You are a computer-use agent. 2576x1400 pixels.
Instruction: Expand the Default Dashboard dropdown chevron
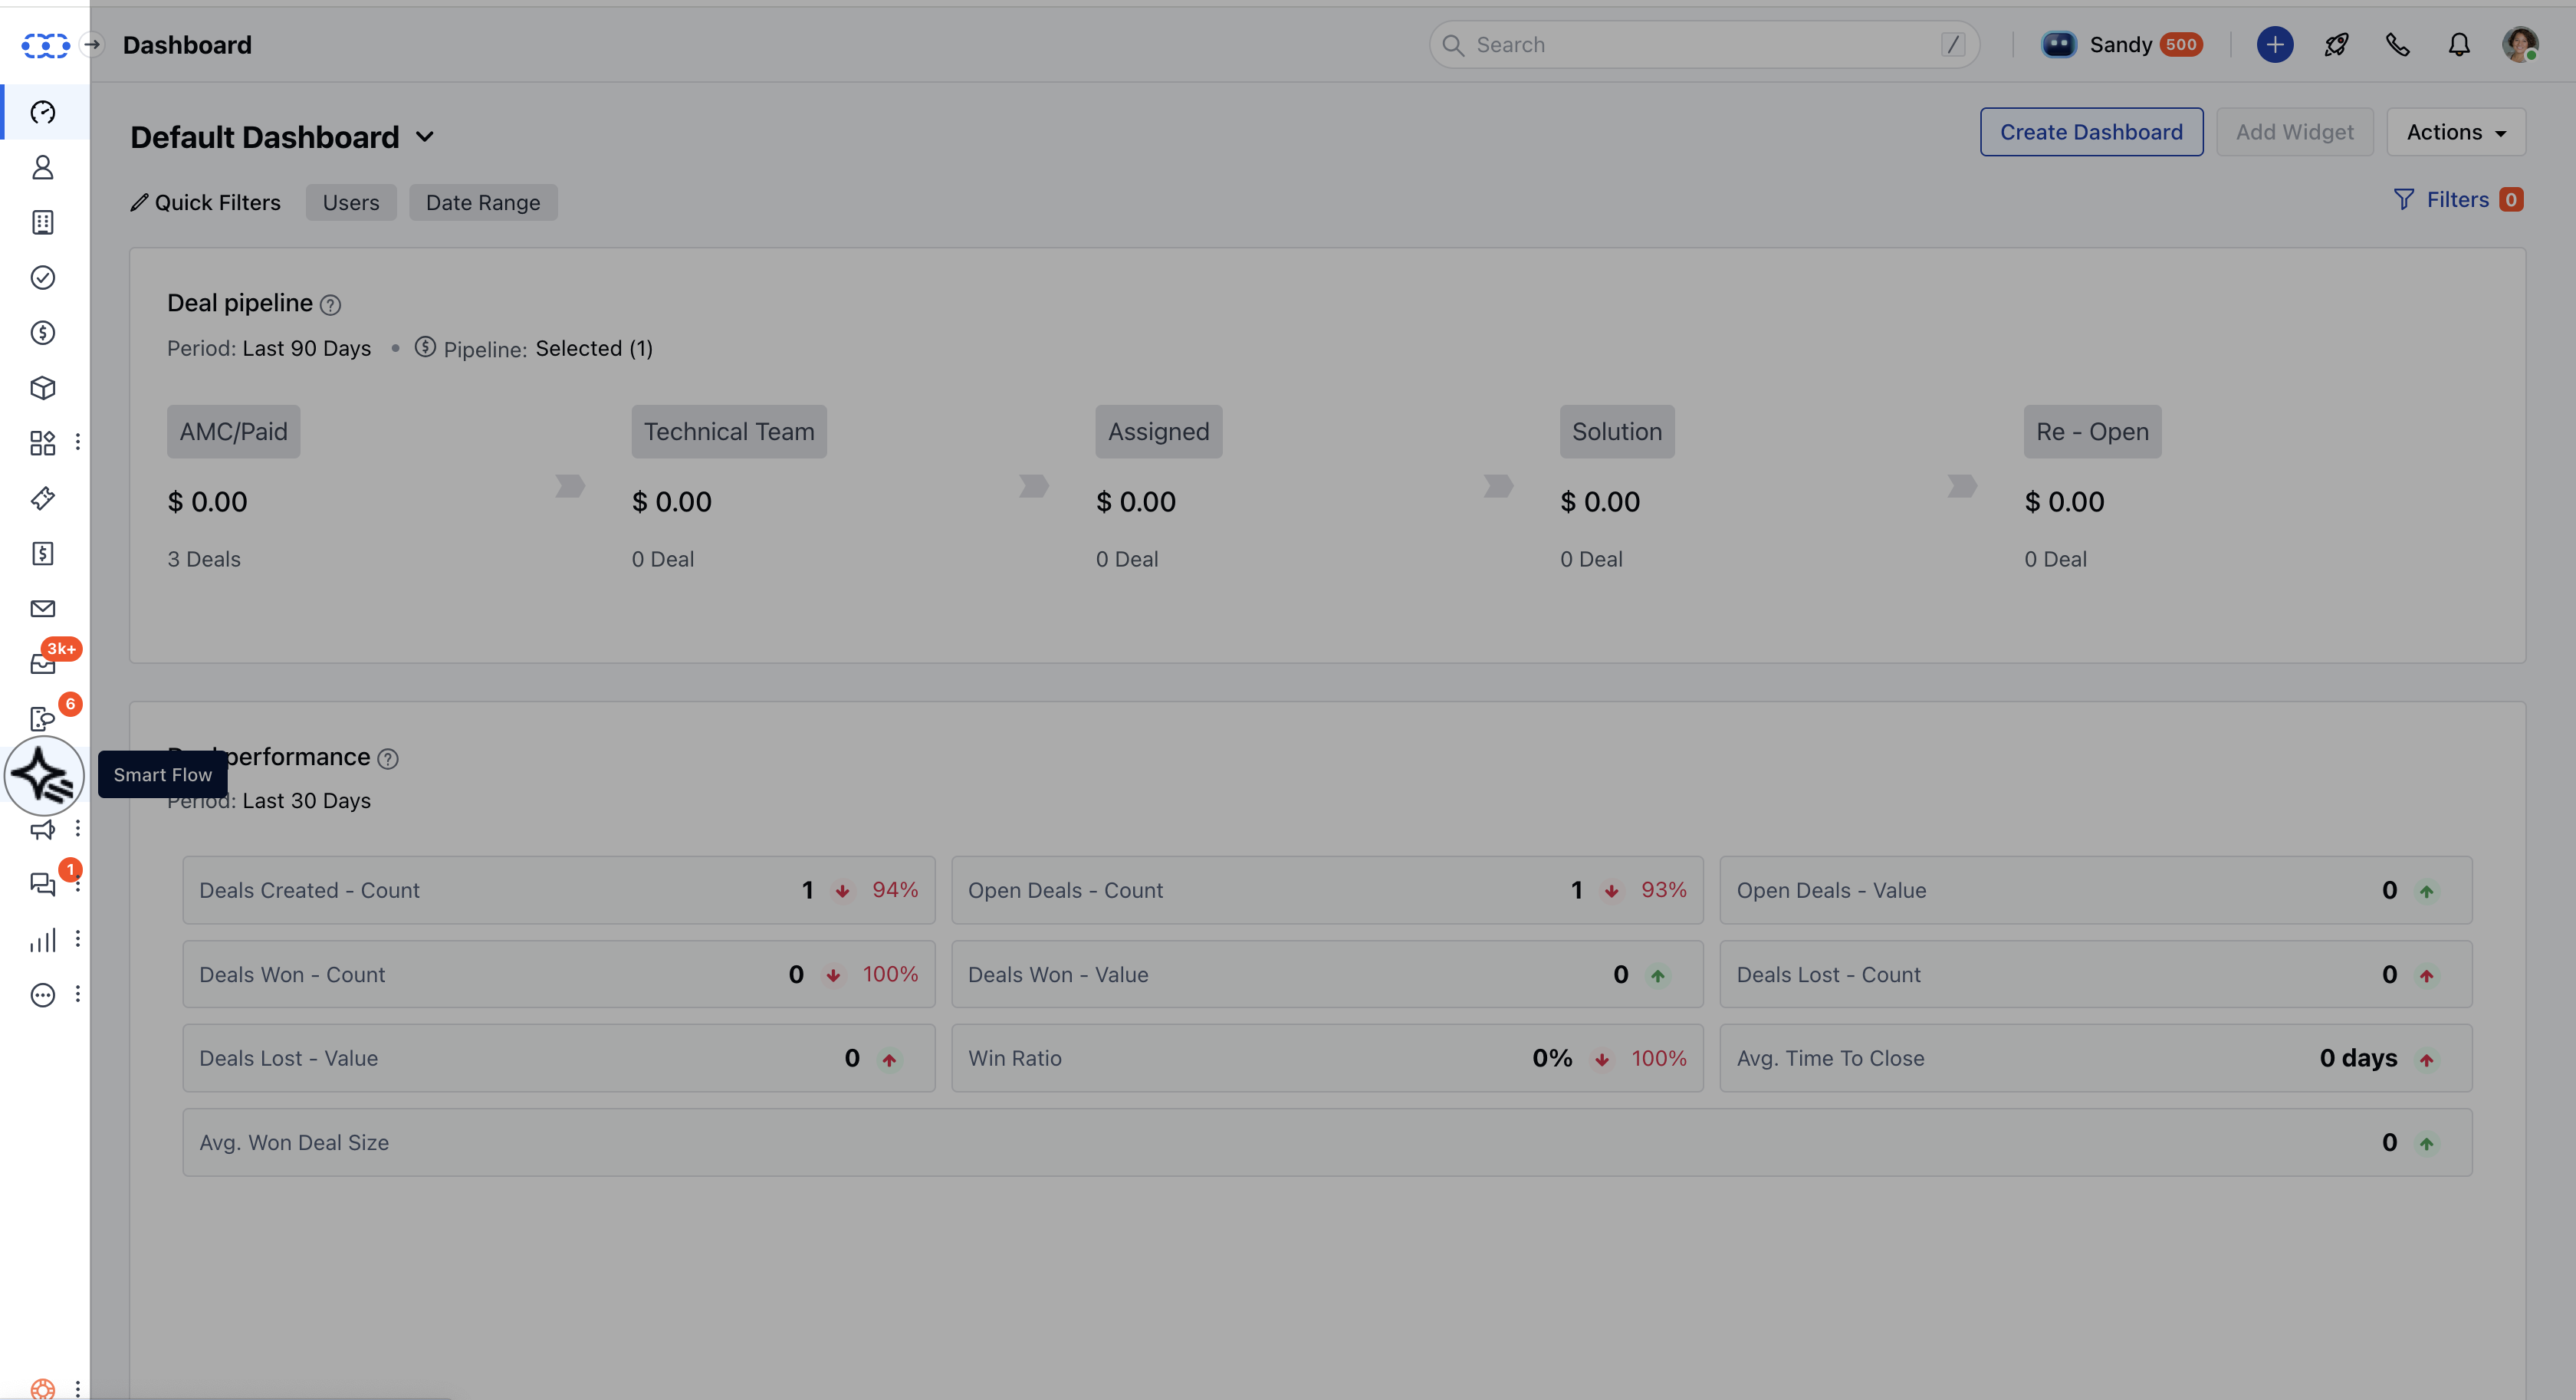point(425,137)
